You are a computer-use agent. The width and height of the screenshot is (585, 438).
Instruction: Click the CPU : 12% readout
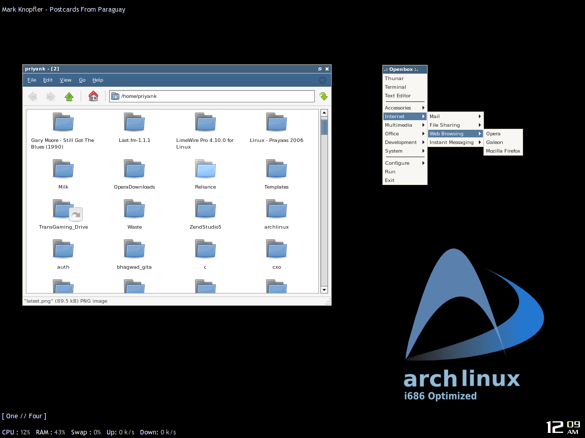click(16, 432)
